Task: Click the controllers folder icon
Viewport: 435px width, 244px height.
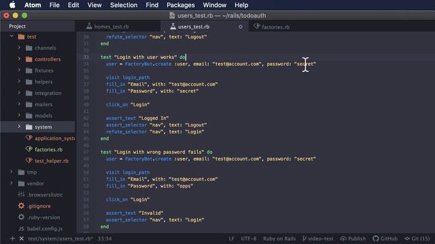Action: point(29,59)
